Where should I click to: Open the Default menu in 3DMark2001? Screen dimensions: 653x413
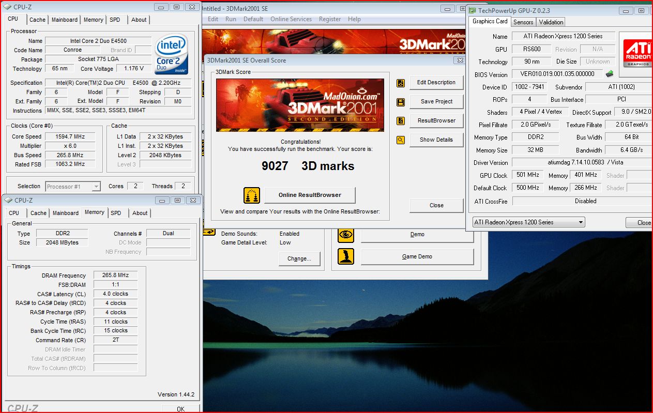(x=253, y=19)
